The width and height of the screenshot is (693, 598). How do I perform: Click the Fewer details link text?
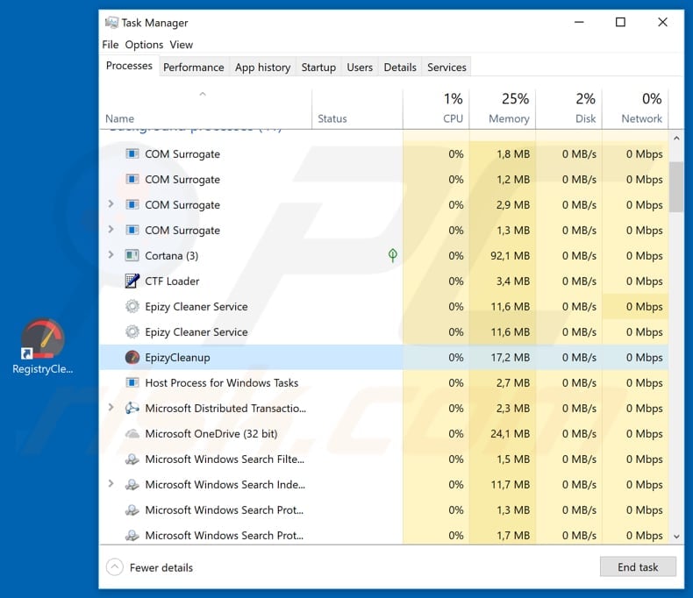point(161,567)
